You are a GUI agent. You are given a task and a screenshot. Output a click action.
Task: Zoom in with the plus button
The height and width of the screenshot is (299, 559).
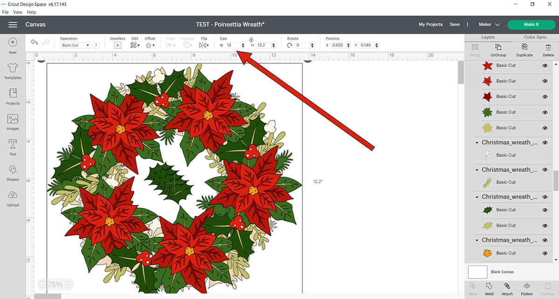(68, 285)
